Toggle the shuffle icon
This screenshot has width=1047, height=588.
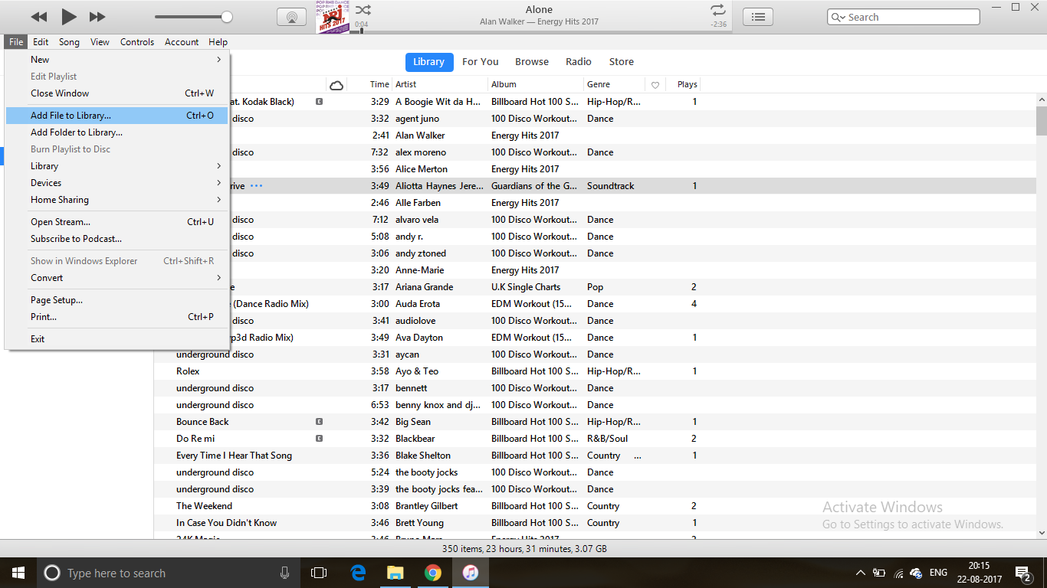pyautogui.click(x=363, y=10)
